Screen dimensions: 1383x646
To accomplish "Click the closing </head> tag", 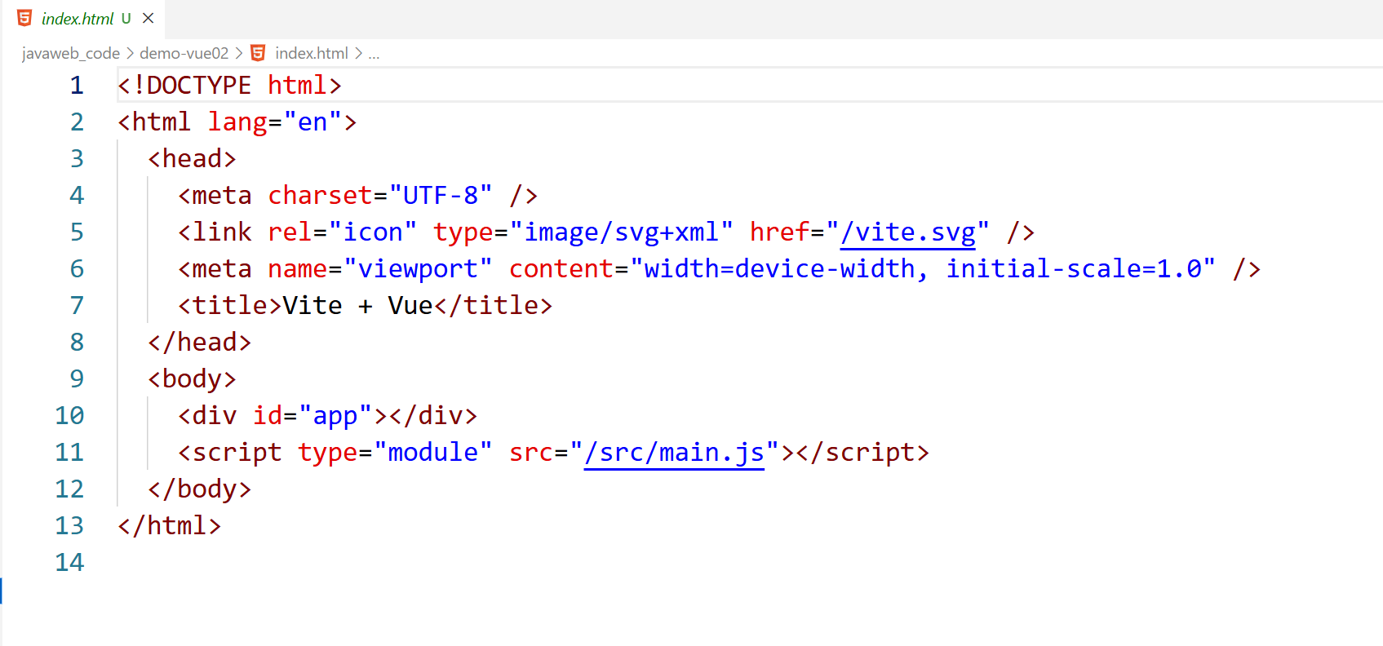I will (199, 342).
